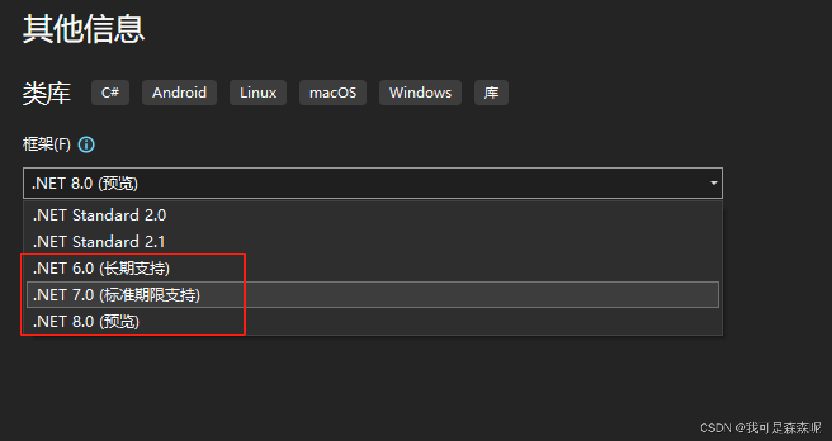
Task: Click the Linux platform tag
Action: (257, 93)
